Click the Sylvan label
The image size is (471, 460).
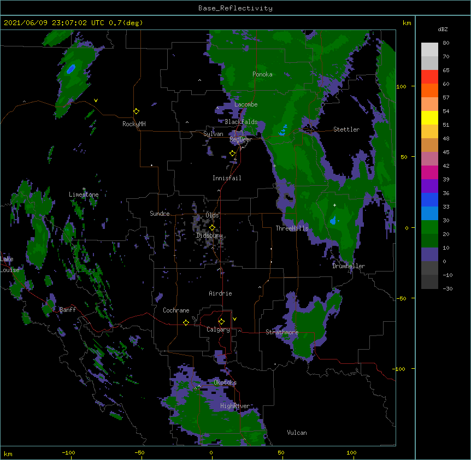[x=213, y=134]
